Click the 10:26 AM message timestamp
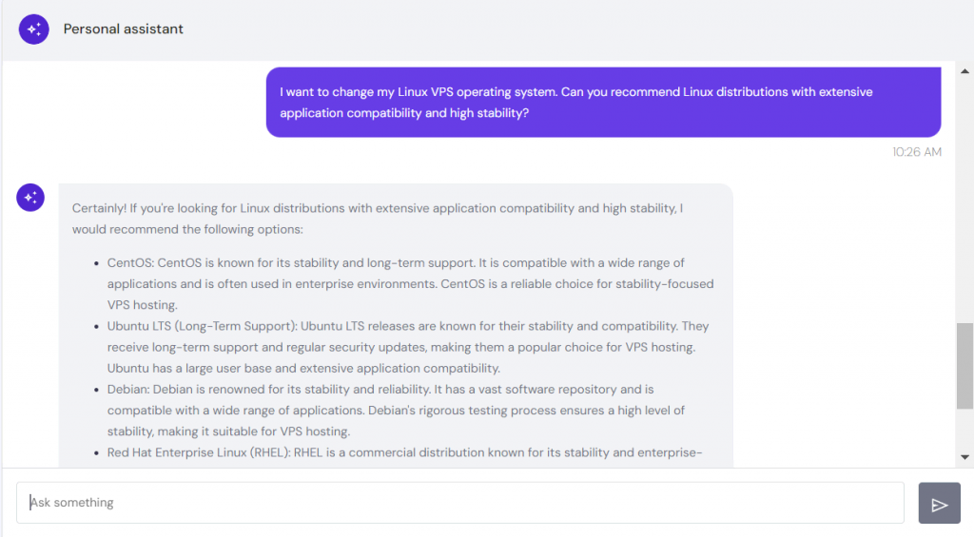Viewport: 974px width, 537px height. pos(916,152)
